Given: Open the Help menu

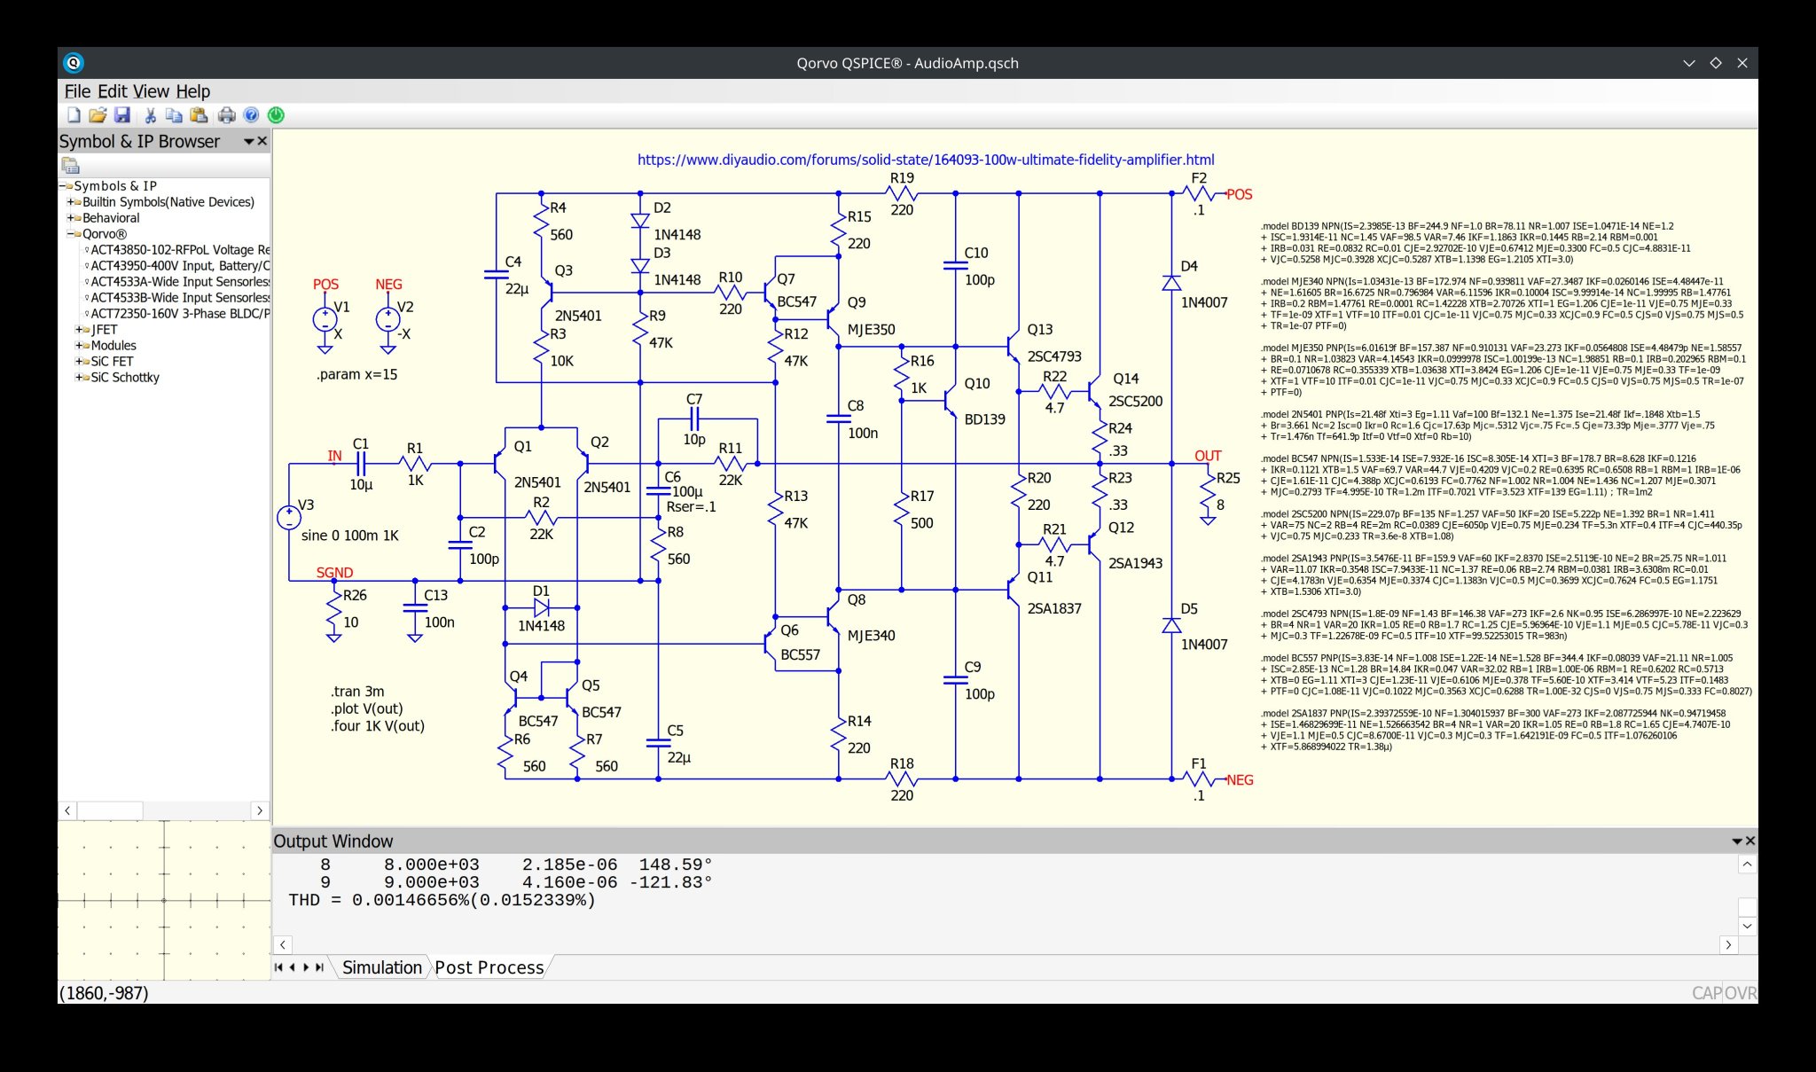Looking at the screenshot, I should pos(192,91).
